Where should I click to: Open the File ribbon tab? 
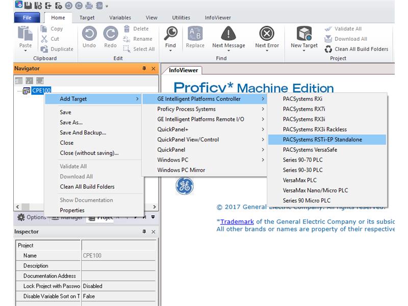click(x=27, y=18)
